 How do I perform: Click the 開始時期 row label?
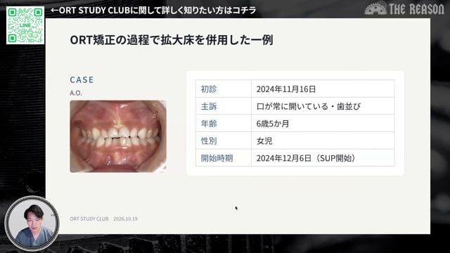[217, 158]
